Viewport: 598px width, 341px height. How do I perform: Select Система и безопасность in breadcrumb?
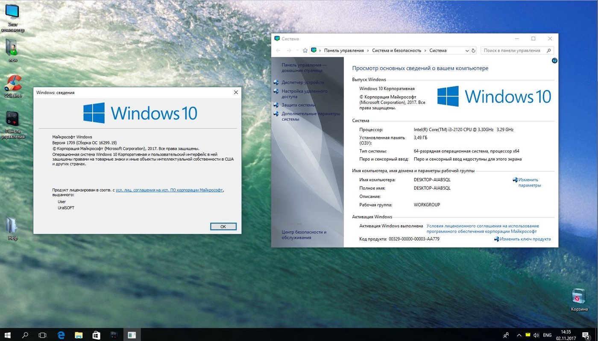(396, 50)
